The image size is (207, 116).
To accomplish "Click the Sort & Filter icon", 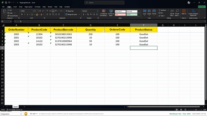I will [172, 13].
